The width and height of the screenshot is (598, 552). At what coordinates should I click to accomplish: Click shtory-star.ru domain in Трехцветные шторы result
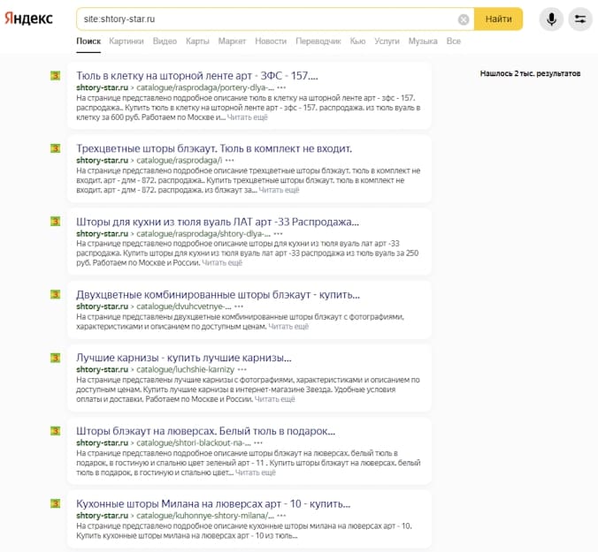103,160
